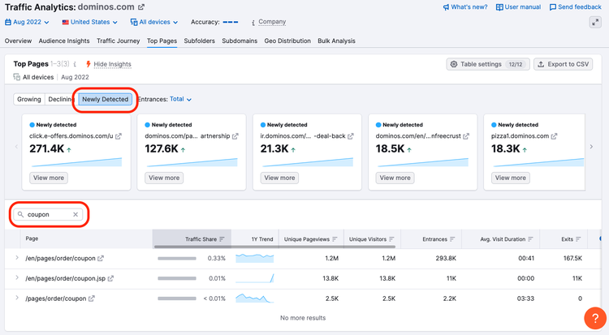Viewport: 609px width, 335px height.
Task: Select the Declining insights filter
Action: 61,100
